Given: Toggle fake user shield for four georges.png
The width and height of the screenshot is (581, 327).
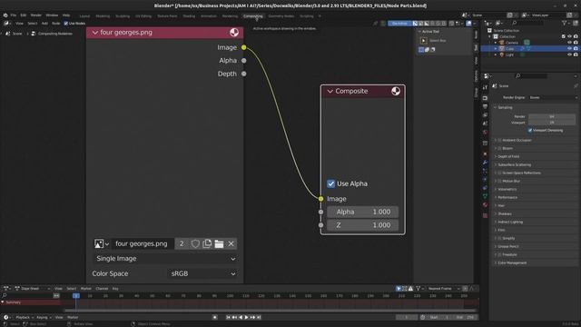Looking at the screenshot, I should [x=195, y=243].
